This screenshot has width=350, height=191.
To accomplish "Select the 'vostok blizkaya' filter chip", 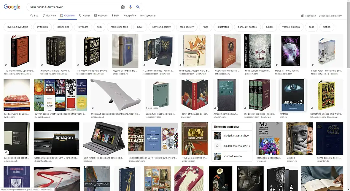I will [291, 27].
